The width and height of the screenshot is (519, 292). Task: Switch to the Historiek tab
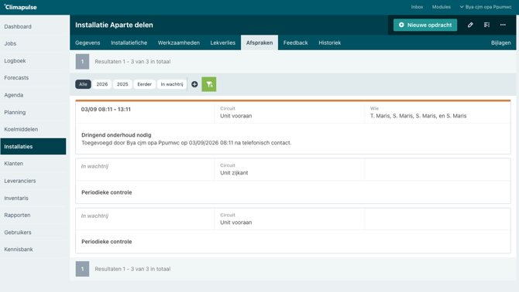[330, 43]
